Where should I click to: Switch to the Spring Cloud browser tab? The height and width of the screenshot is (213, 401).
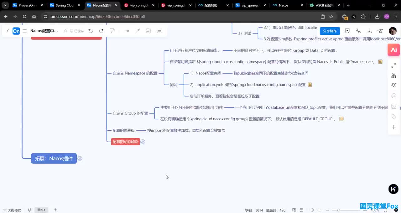click(x=65, y=5)
